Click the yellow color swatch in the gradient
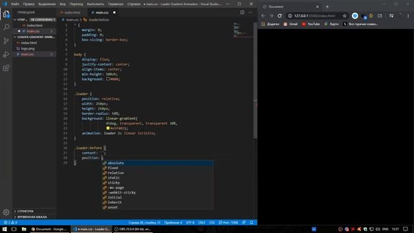414x233 pixels. pos(108,128)
